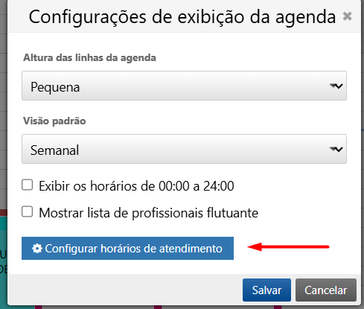Click the gray footer bar beside Salvar
This screenshot has height=309, width=364.
[x=125, y=290]
